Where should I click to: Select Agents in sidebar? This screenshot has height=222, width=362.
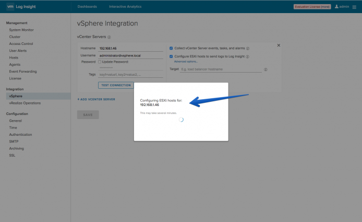coord(15,65)
